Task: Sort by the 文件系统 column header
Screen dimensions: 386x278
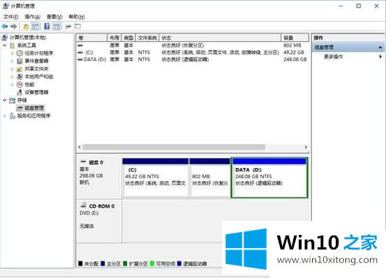Action: pos(147,38)
